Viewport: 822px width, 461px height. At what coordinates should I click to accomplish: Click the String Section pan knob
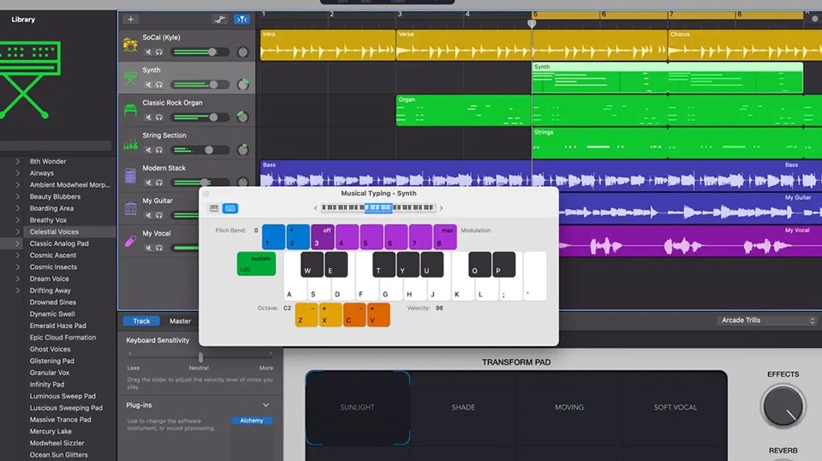242,150
